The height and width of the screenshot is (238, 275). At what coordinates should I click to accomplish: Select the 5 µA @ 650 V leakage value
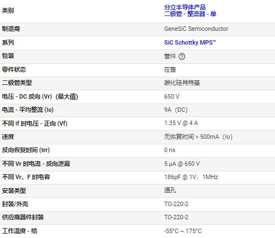pyautogui.click(x=182, y=164)
